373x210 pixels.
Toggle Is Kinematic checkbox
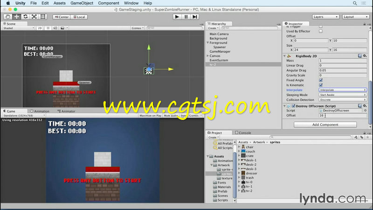[321, 85]
